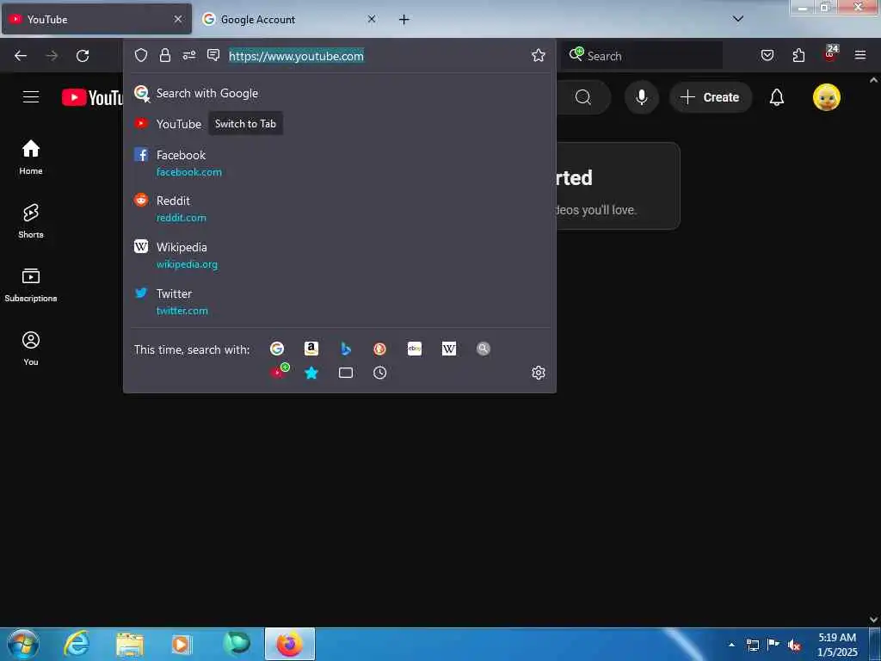Viewport: 881px width, 661px height.
Task: Expand the list all tabs chevron
Action: [x=738, y=19]
